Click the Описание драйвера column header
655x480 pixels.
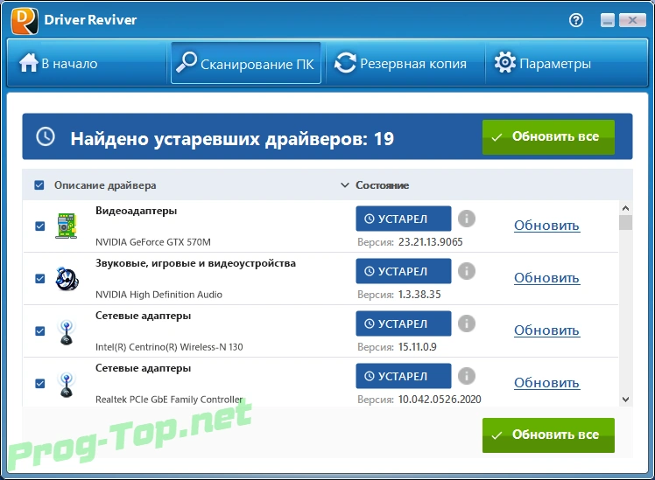105,185
